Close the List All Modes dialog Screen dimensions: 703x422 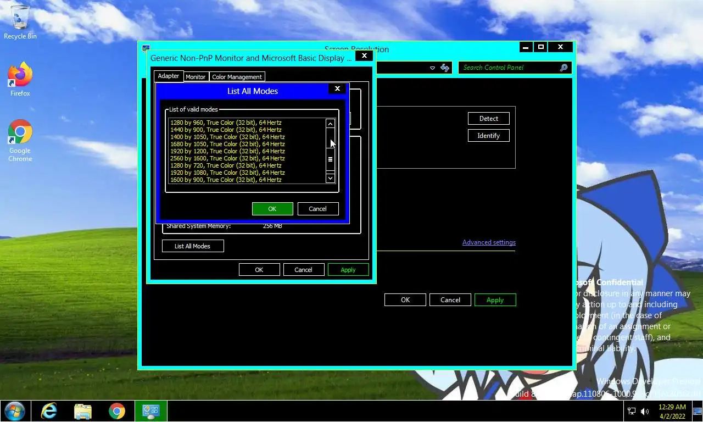point(337,88)
